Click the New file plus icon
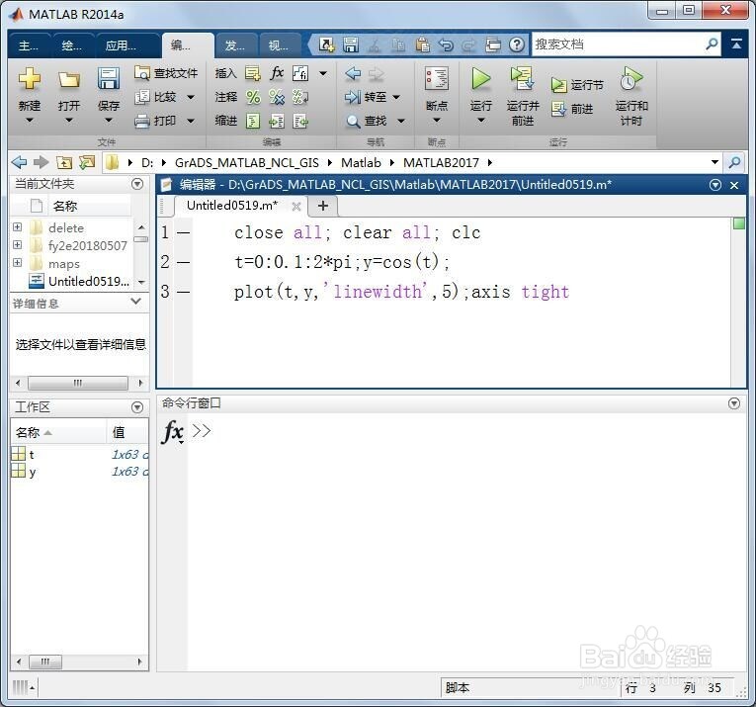 pos(30,78)
